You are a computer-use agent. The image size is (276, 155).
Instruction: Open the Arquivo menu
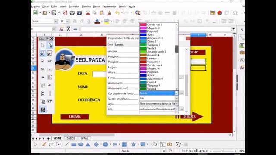35,6
